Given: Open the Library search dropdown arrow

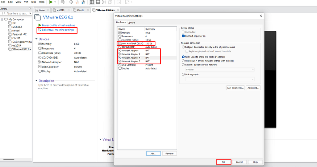Looking at the screenshot, I should [x=30, y=13].
